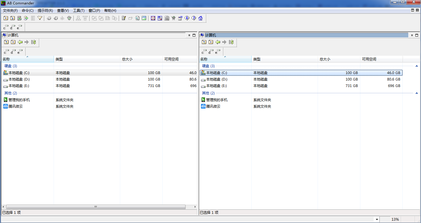421x223 pixels.
Task: Open right panel's ≡ menu button
Action: pos(412,35)
